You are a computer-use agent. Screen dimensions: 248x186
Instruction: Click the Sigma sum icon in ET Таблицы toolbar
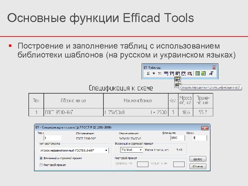coord(148,73)
